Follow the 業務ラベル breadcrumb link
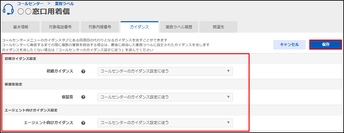The image size is (344, 133). click(x=64, y=4)
